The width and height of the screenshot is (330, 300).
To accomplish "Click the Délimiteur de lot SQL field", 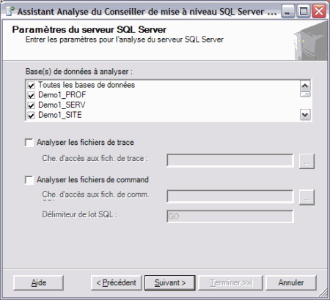I will (x=230, y=216).
